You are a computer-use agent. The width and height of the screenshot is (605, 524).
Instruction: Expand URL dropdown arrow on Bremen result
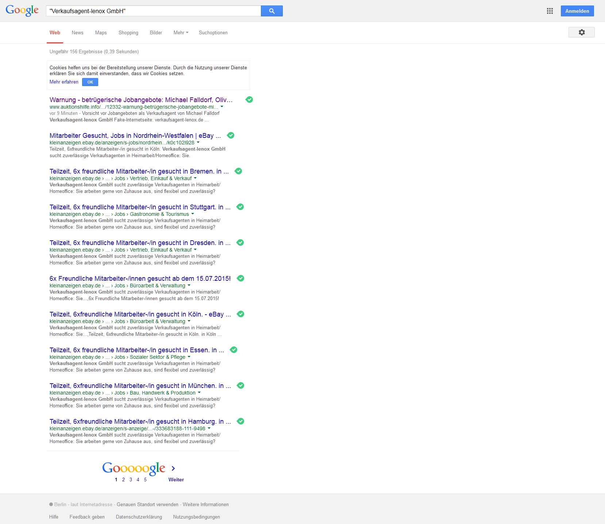click(x=195, y=178)
